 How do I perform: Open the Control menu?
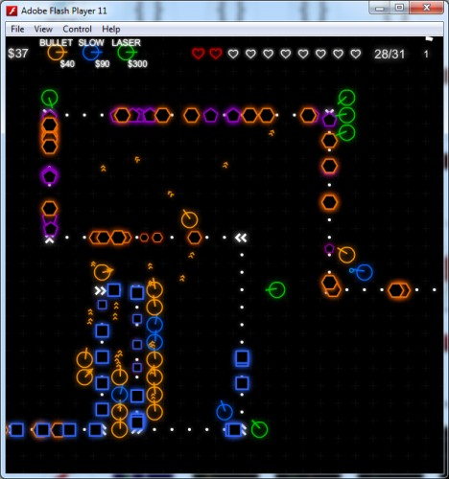pyautogui.click(x=77, y=29)
